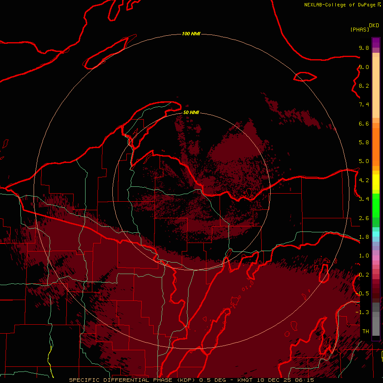Click the [PHAS] units label
Viewport: 383px width, 383px height.
(x=360, y=29)
